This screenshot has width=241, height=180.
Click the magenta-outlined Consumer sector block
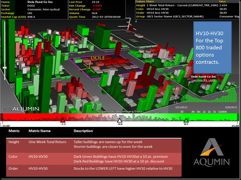106,66
